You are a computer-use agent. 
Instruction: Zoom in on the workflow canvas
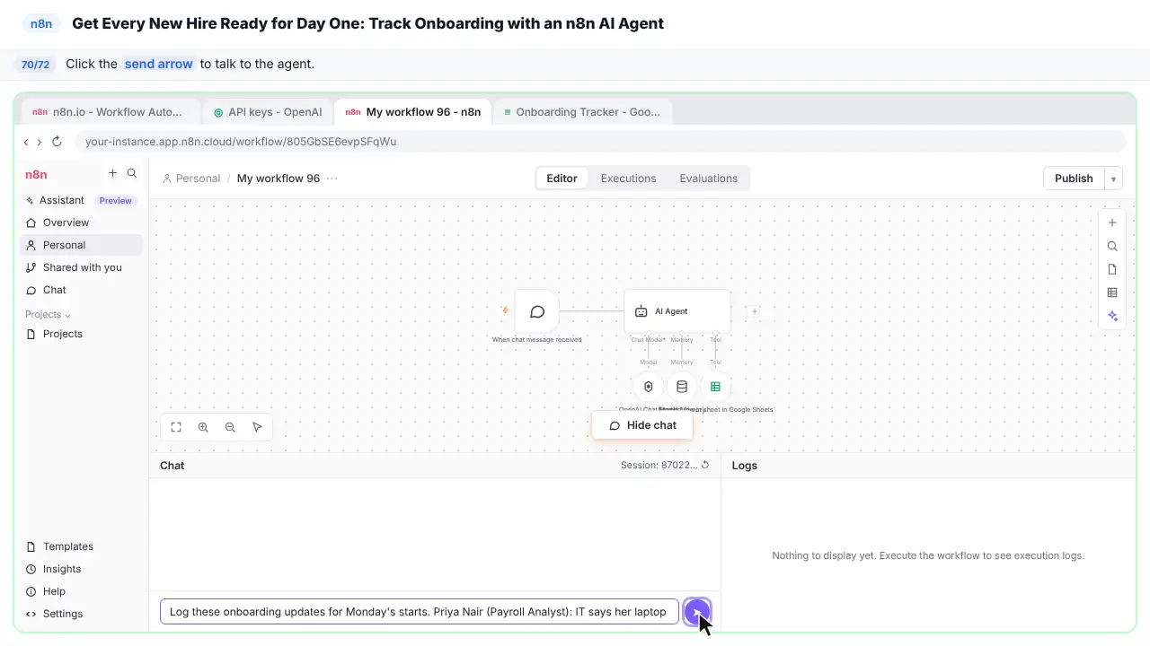tap(203, 427)
